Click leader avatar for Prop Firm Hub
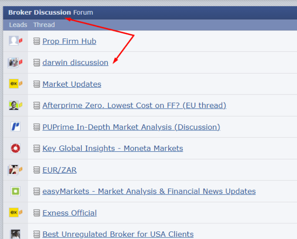This screenshot has width=297, height=239. (x=14, y=41)
